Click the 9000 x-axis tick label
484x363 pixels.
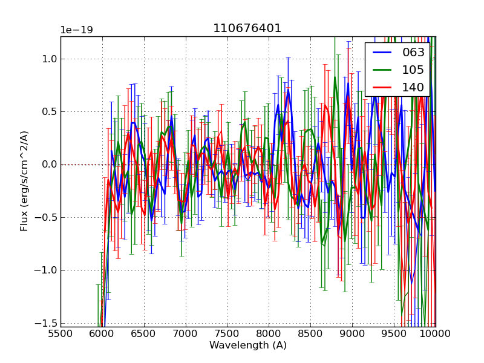tap(353, 333)
